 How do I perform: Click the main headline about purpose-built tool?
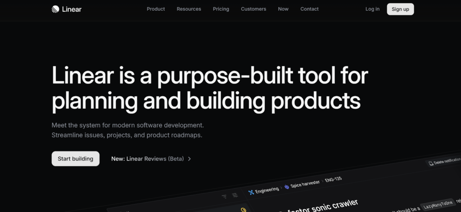click(x=210, y=88)
